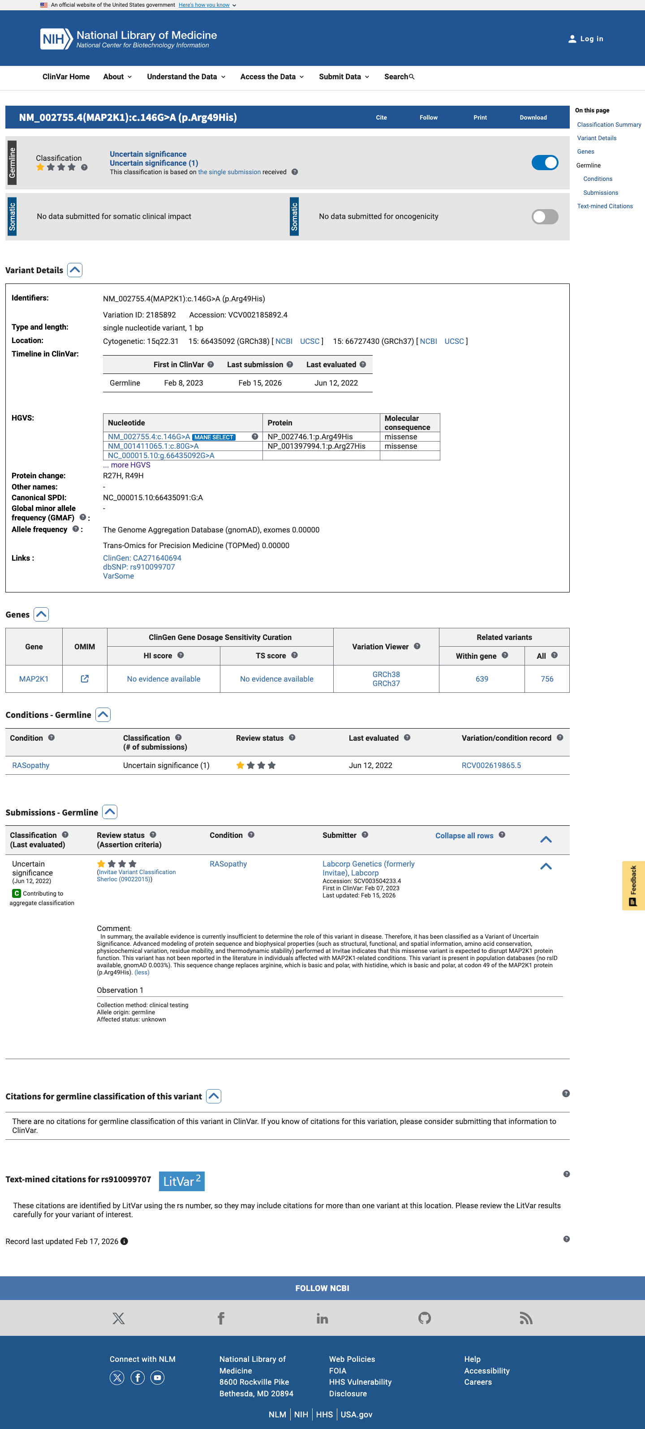Click MANE SELECT help icon
Image resolution: width=645 pixels, height=1429 pixels.
255,437
